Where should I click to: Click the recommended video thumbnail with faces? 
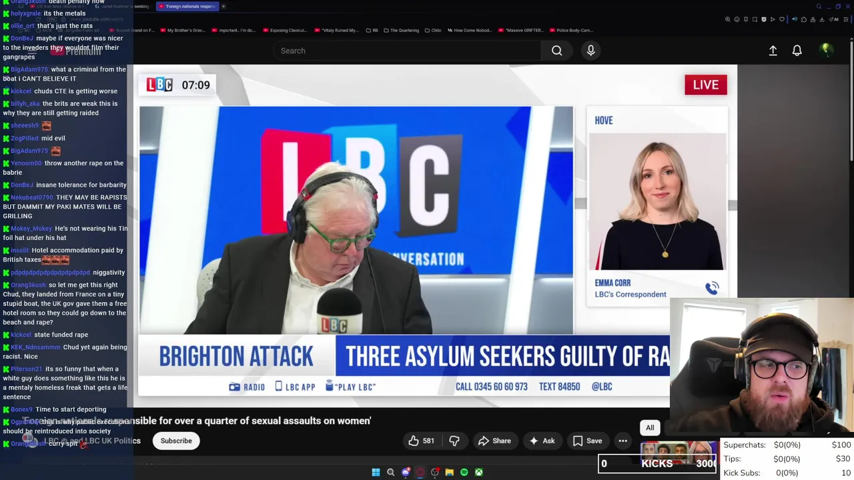pyautogui.click(x=679, y=451)
